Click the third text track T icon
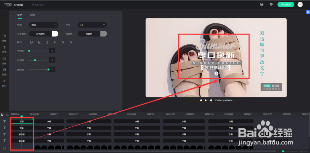 [x=4, y=134]
